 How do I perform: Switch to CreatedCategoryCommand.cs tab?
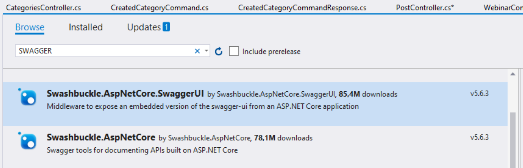pos(160,7)
